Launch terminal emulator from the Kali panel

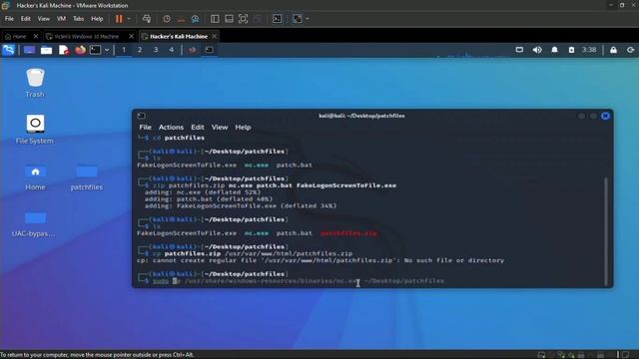point(96,50)
